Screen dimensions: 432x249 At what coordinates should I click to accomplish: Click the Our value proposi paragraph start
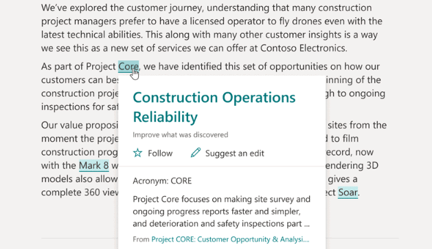80,125
